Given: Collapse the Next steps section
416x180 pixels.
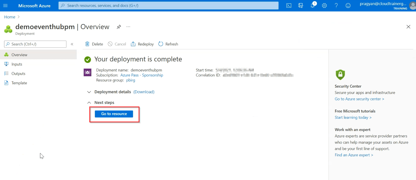Looking at the screenshot, I should point(89,103).
